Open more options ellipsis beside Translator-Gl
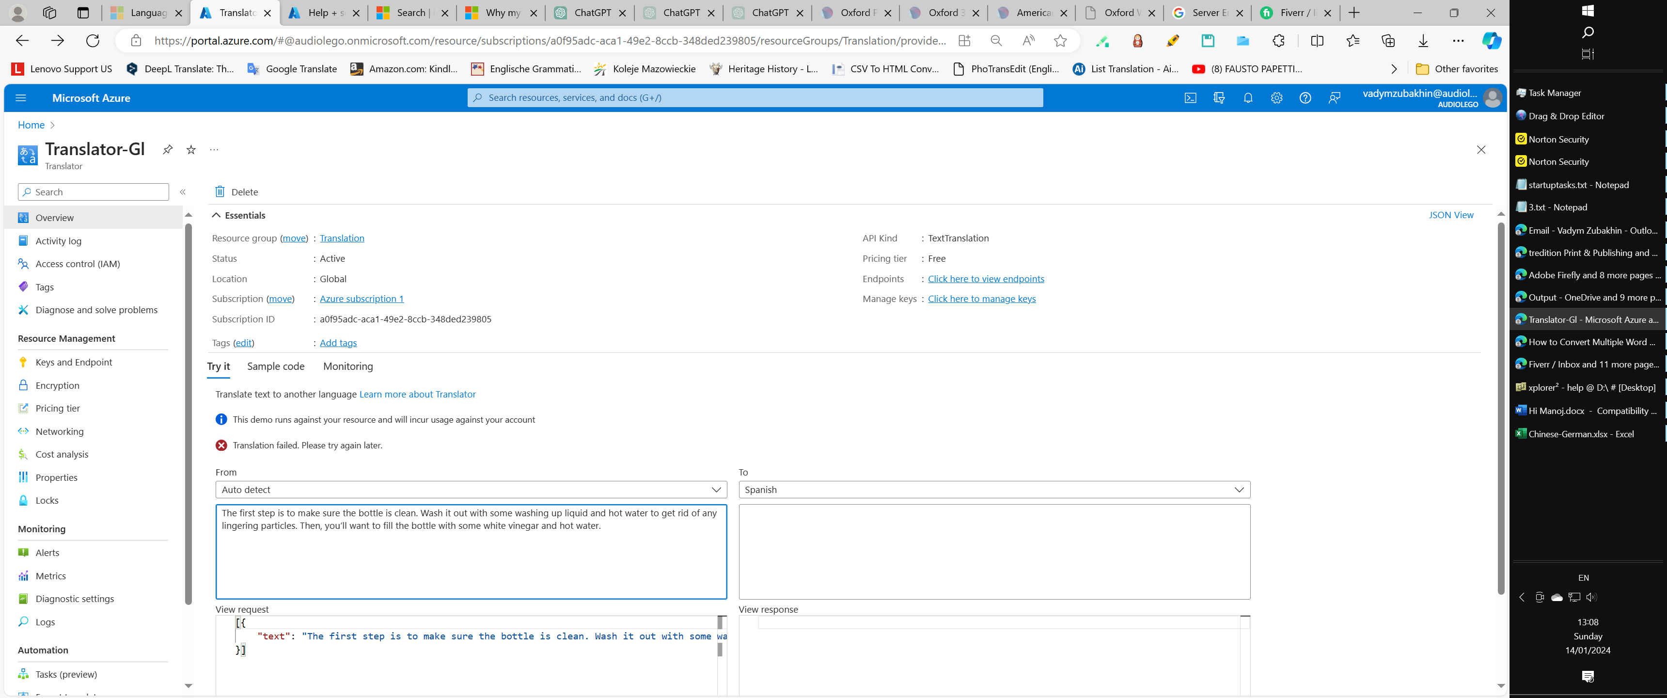The height and width of the screenshot is (698, 1667). point(214,150)
